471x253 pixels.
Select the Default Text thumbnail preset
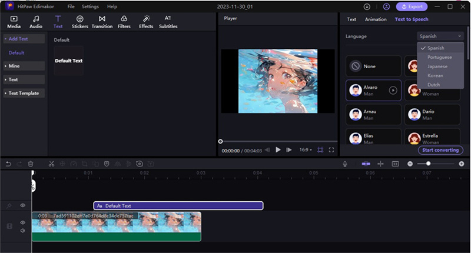pyautogui.click(x=68, y=61)
